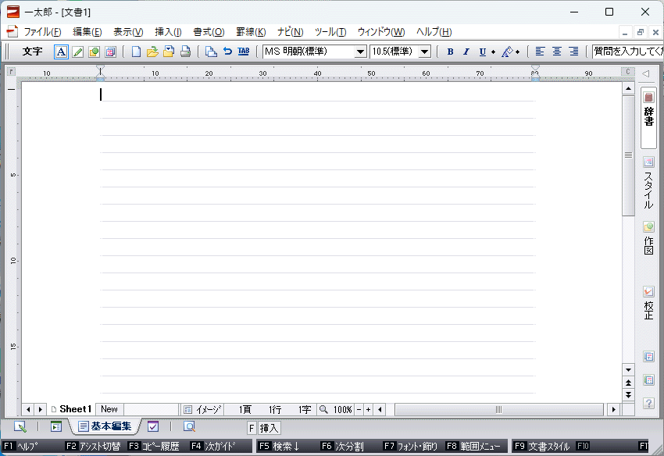Create a new blank document
Image resolution: width=664 pixels, height=456 pixels.
click(x=136, y=52)
